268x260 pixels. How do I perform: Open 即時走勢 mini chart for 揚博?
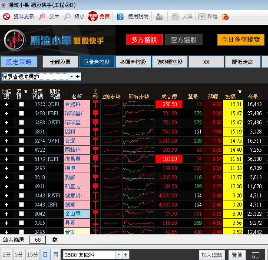pos(139,168)
